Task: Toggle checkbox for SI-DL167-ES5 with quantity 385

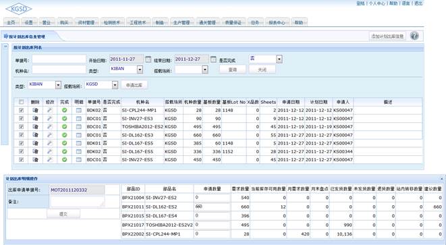Action: (21, 143)
